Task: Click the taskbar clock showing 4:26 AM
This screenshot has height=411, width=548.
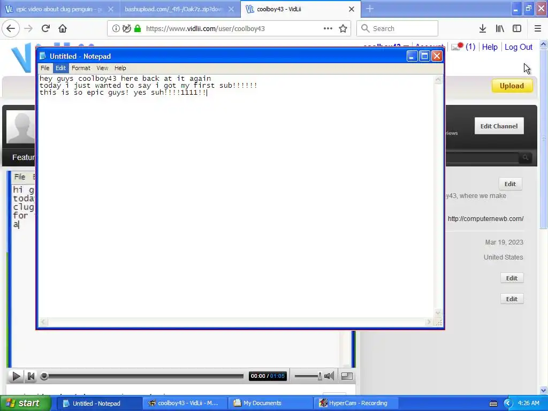Action: coord(529,404)
